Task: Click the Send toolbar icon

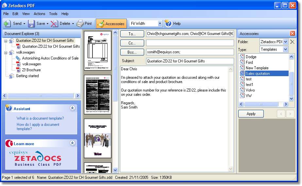Action: (7, 24)
